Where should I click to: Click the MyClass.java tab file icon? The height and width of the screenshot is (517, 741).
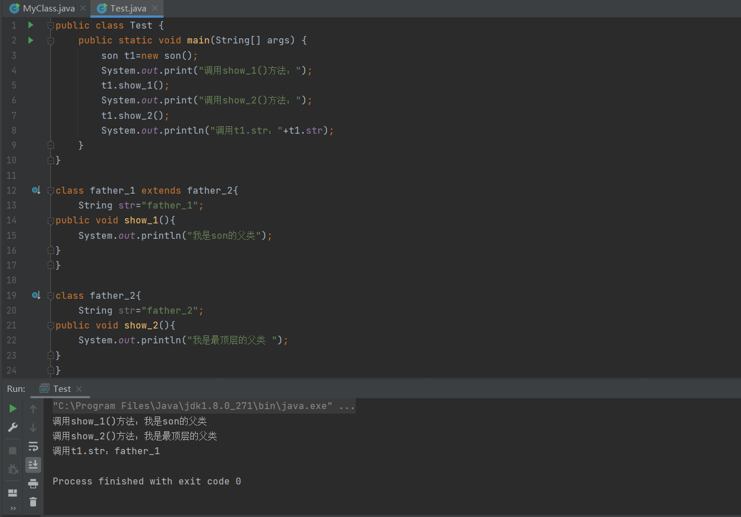pos(14,9)
